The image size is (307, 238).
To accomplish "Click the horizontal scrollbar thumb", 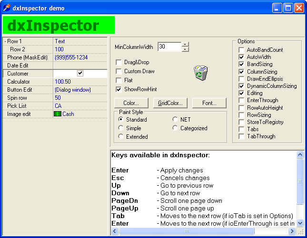I will click(x=187, y=231).
